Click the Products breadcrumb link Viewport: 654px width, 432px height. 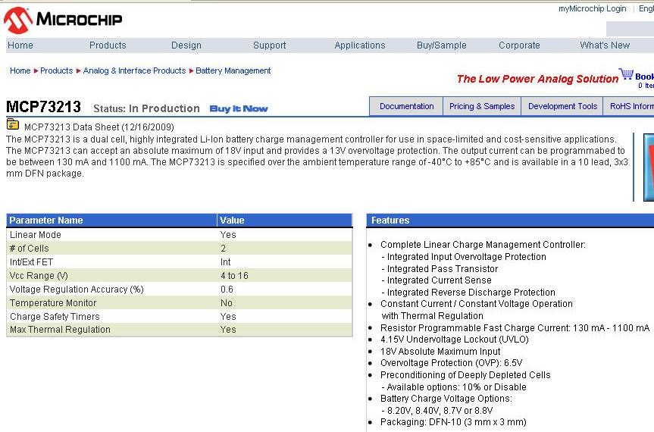click(56, 71)
